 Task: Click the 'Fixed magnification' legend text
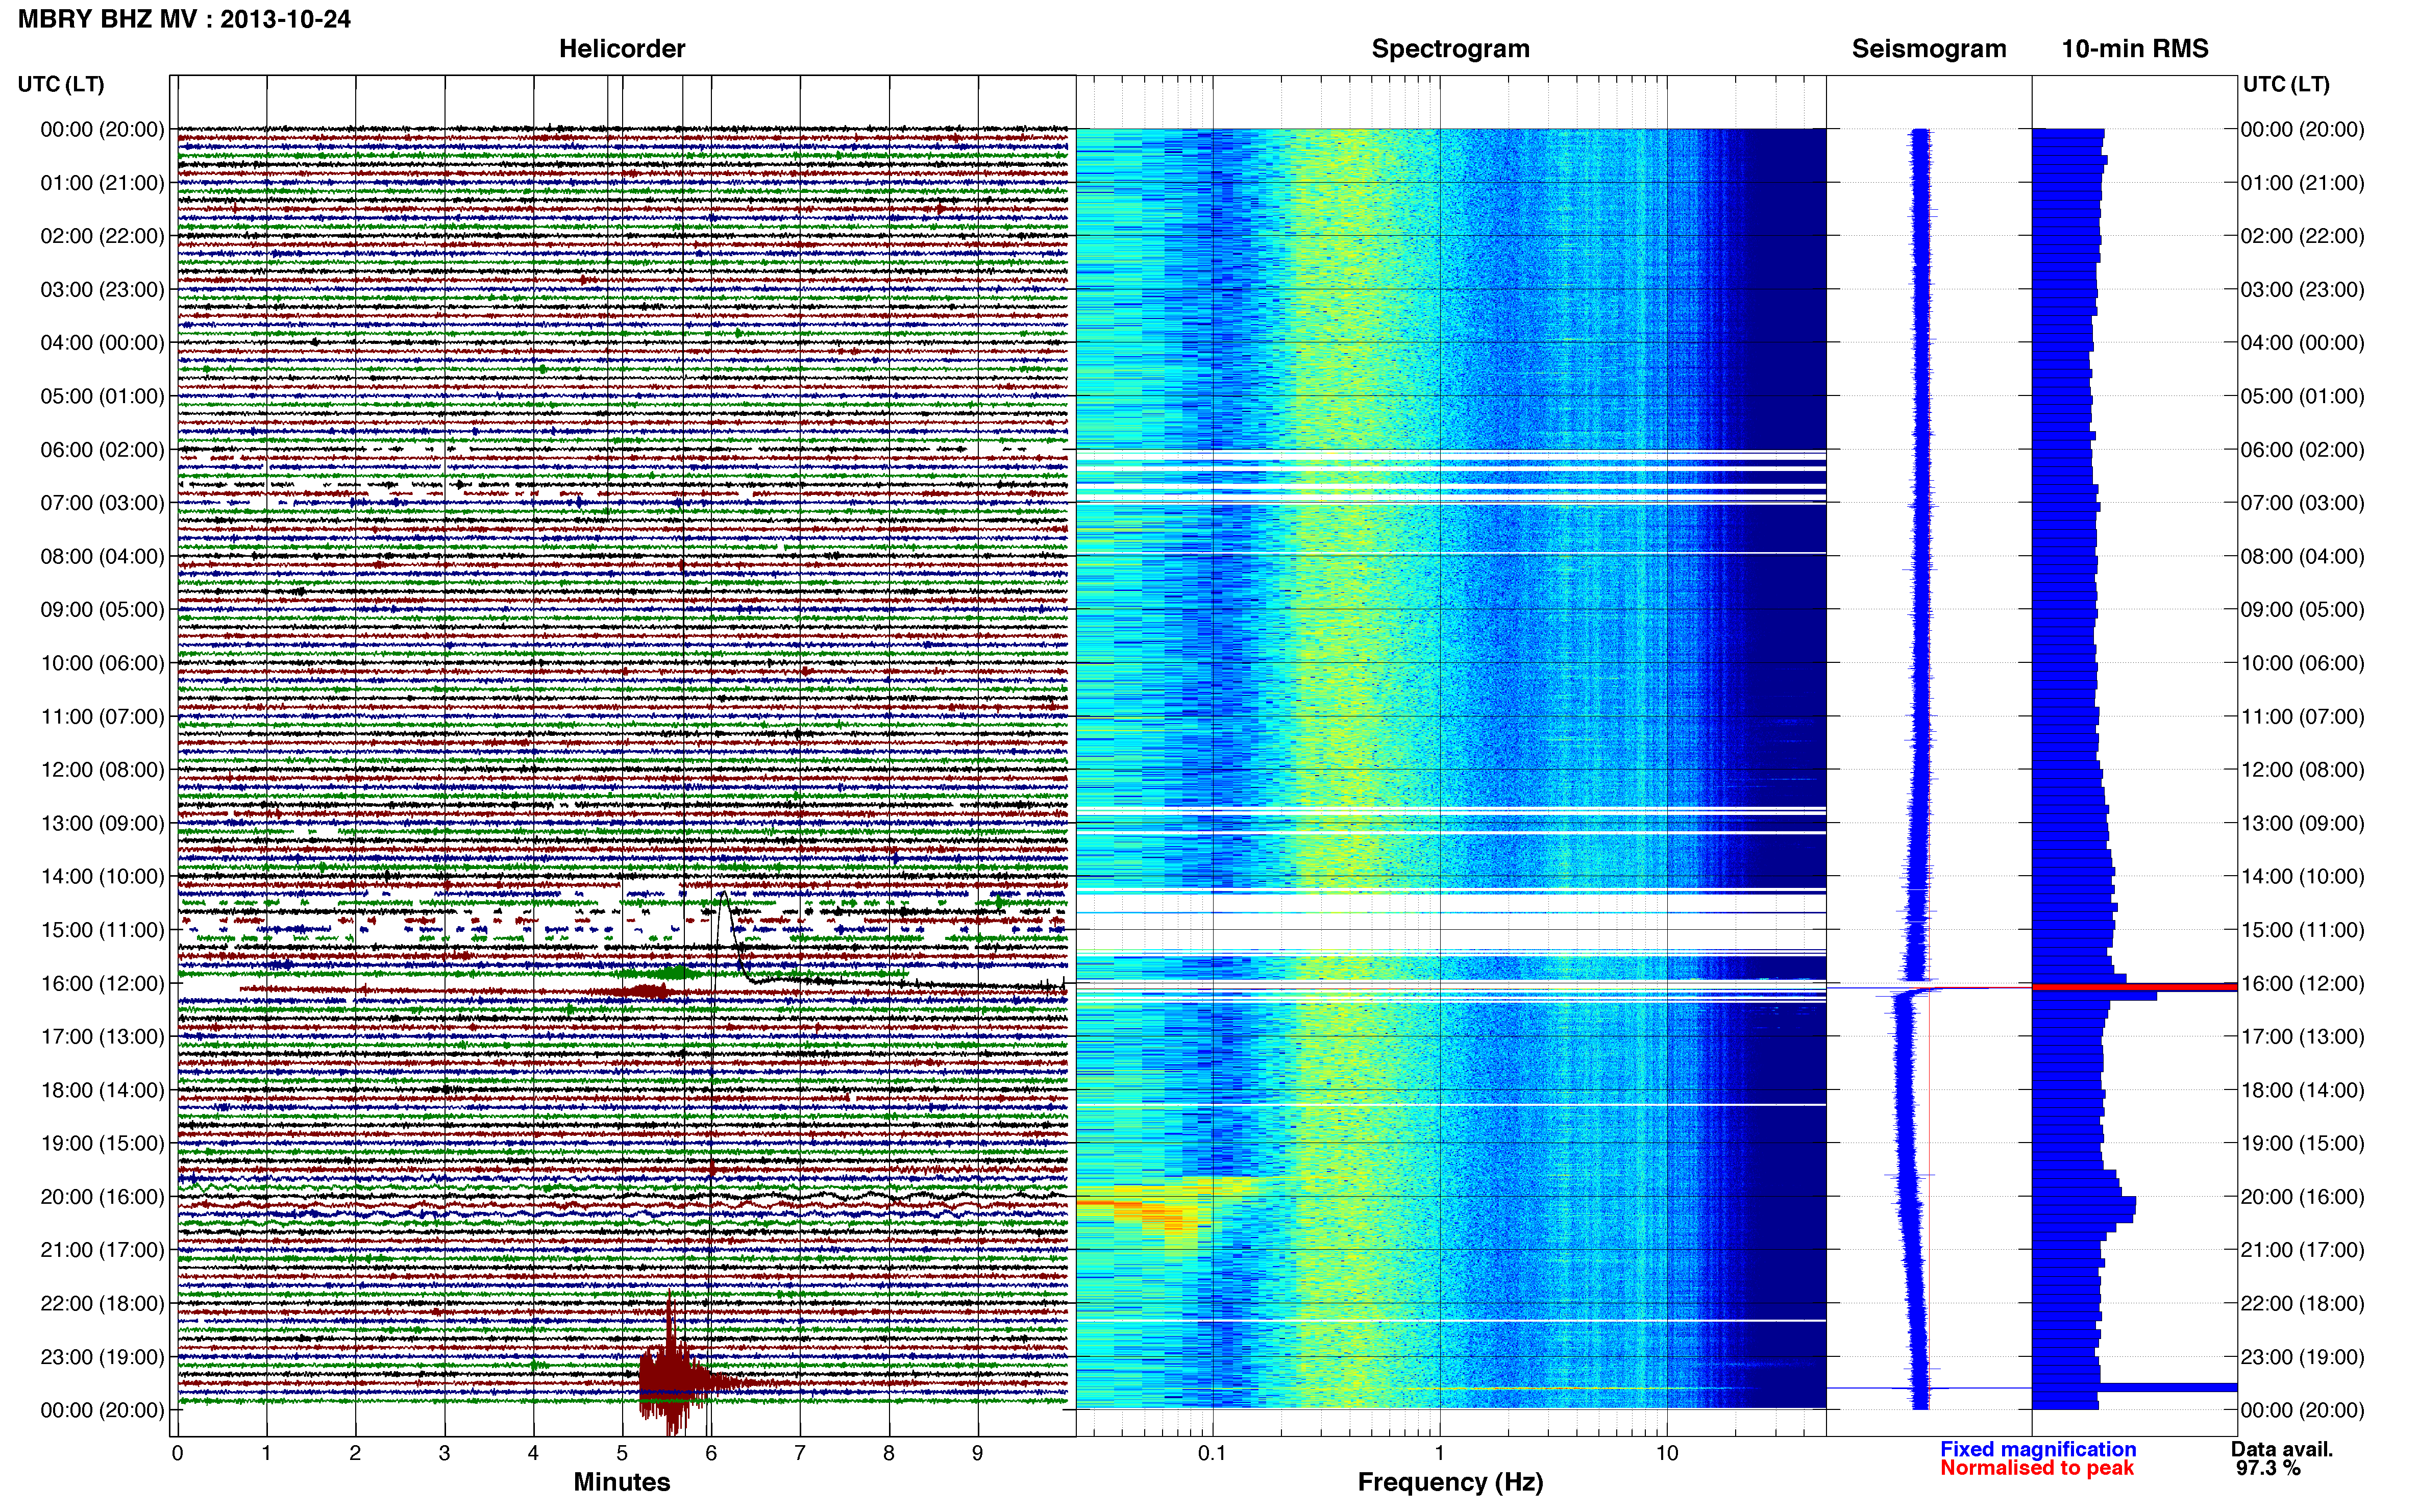2038,1449
